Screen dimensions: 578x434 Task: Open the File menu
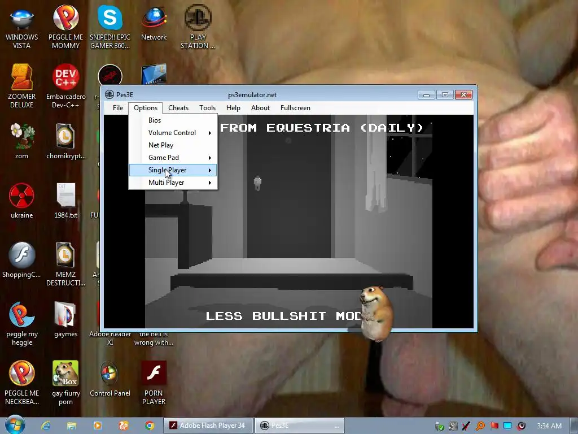pos(118,108)
